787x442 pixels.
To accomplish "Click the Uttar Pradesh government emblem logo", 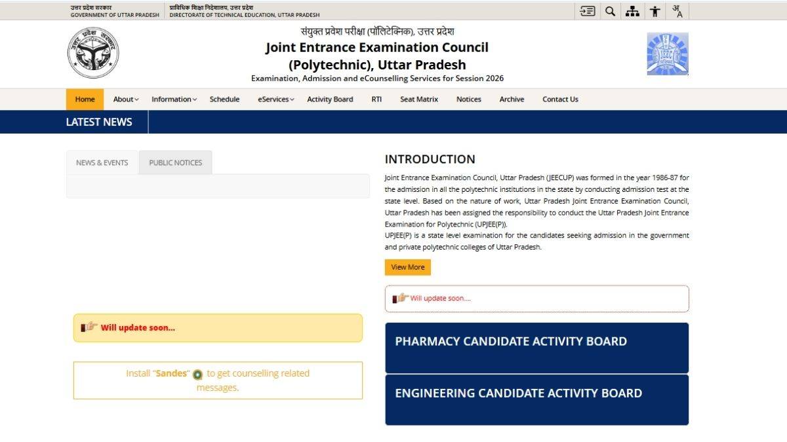I will [93, 53].
